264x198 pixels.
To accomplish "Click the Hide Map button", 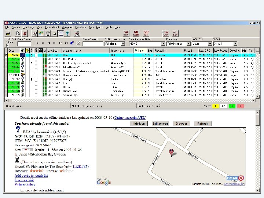I will [139, 124].
